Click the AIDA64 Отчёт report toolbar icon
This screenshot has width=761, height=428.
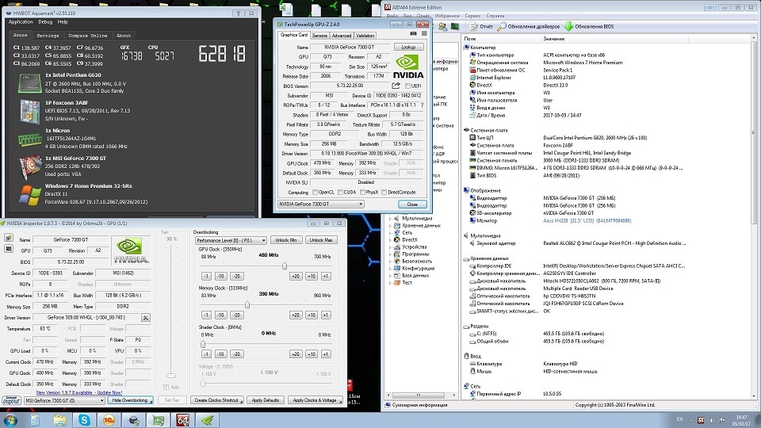click(474, 26)
